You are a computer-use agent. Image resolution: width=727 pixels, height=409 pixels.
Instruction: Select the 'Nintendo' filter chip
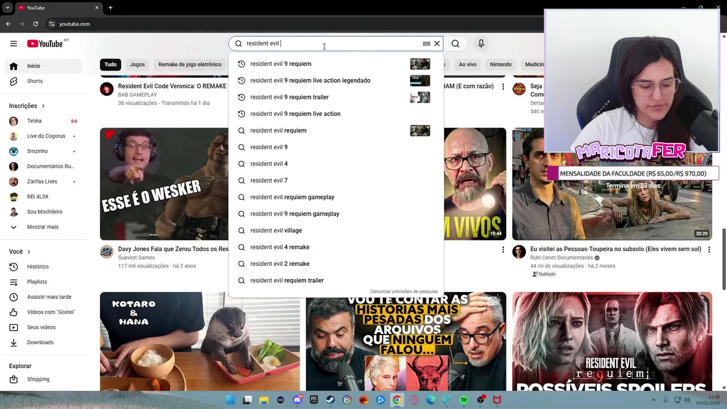coord(501,64)
